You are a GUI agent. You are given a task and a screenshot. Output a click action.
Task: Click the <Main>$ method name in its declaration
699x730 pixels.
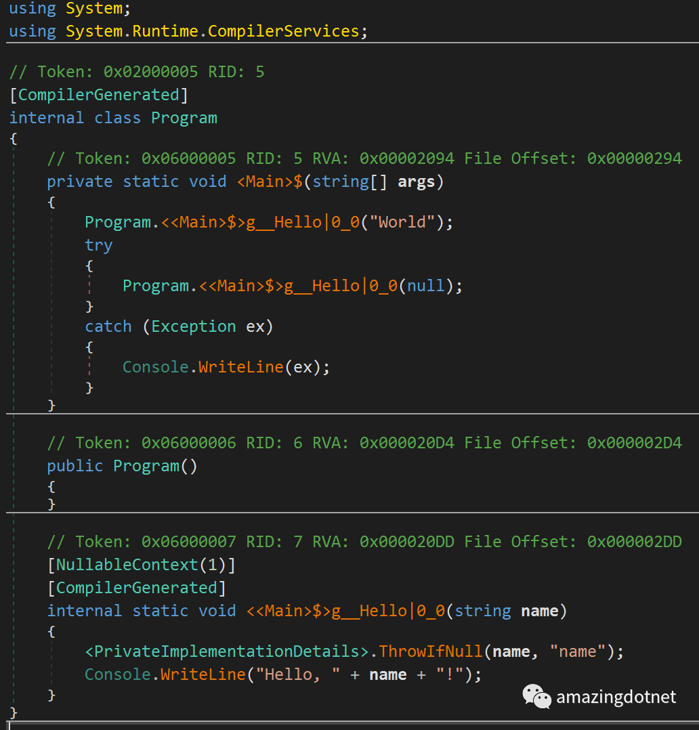point(270,181)
